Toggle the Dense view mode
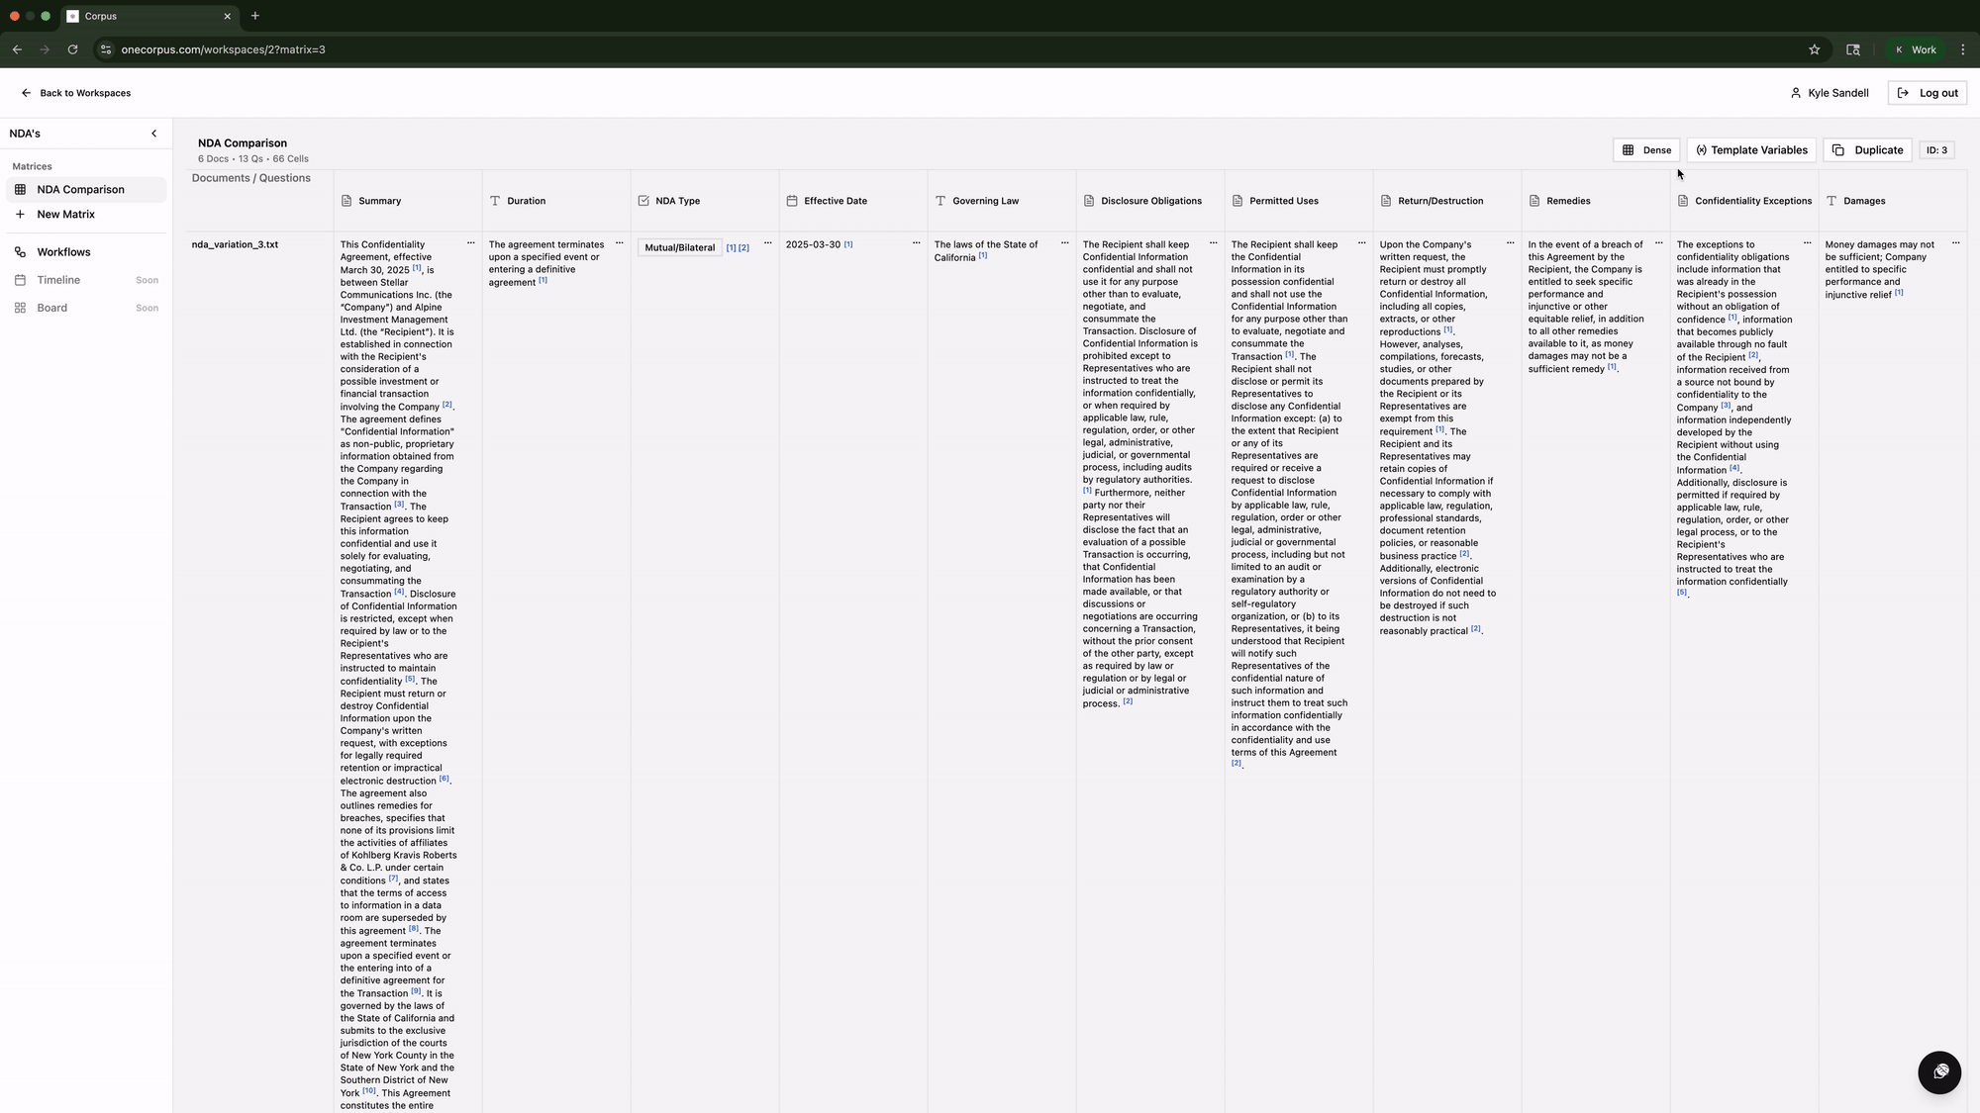The width and height of the screenshot is (1980, 1113). tap(1646, 150)
